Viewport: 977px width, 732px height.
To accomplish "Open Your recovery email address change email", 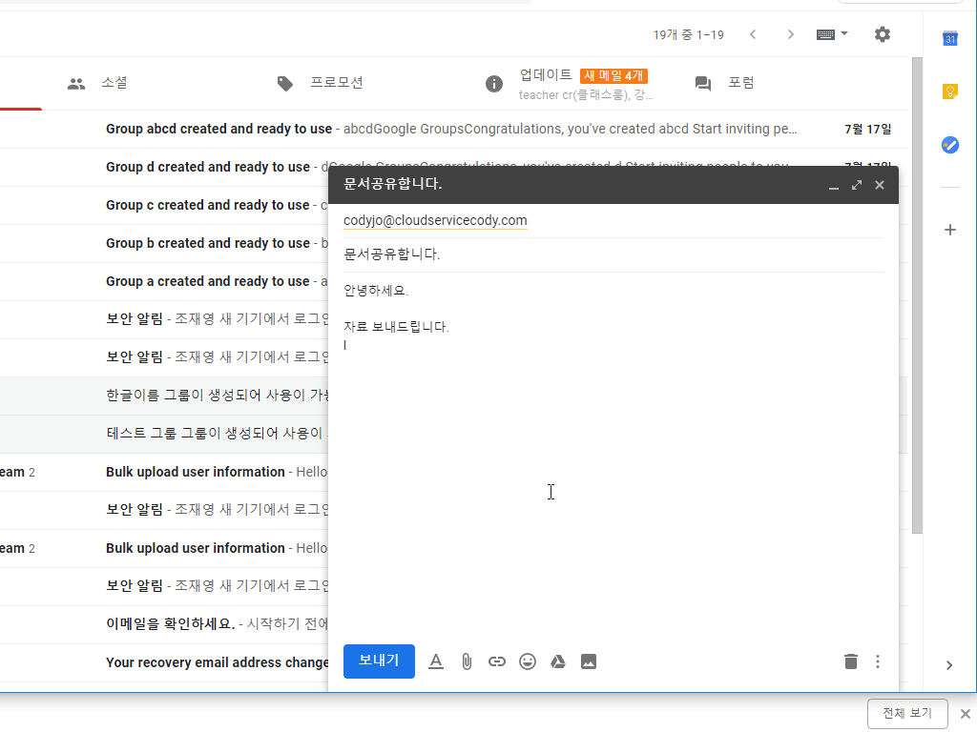I will (164, 662).
